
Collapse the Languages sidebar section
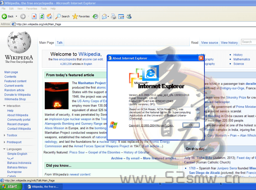[x=5, y=149]
